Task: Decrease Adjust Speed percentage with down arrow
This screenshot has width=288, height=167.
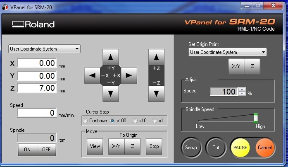Action: (x=242, y=94)
